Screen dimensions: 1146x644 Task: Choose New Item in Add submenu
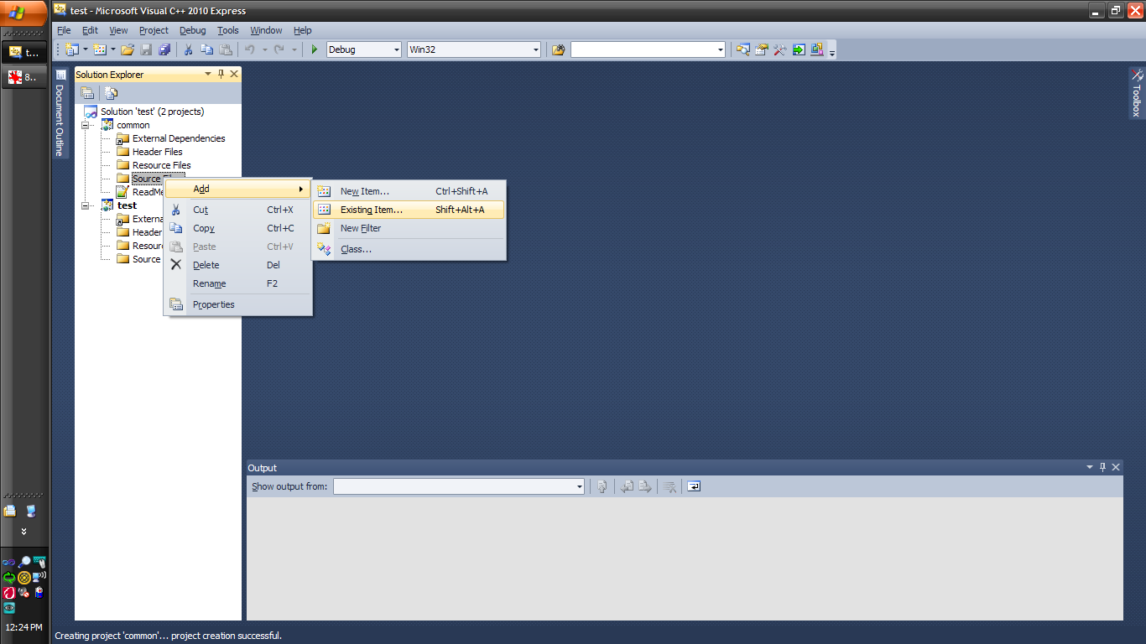pos(409,191)
